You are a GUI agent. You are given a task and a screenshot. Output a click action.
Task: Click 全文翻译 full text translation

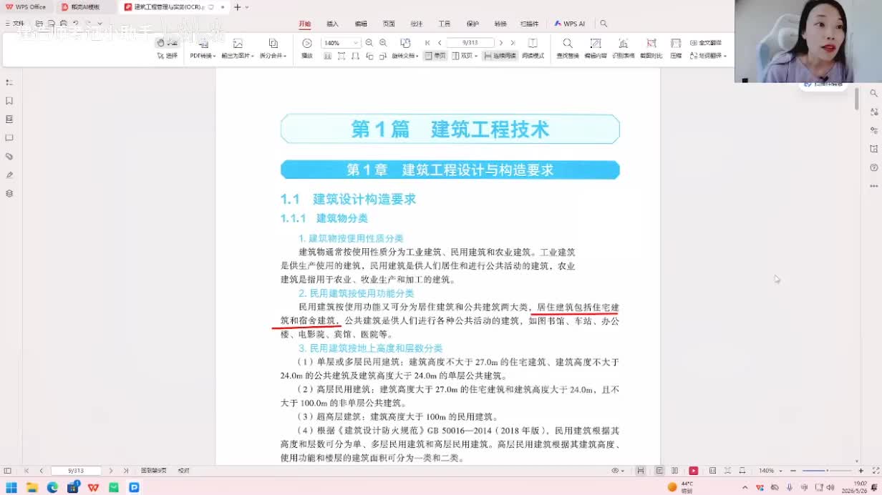click(706, 43)
